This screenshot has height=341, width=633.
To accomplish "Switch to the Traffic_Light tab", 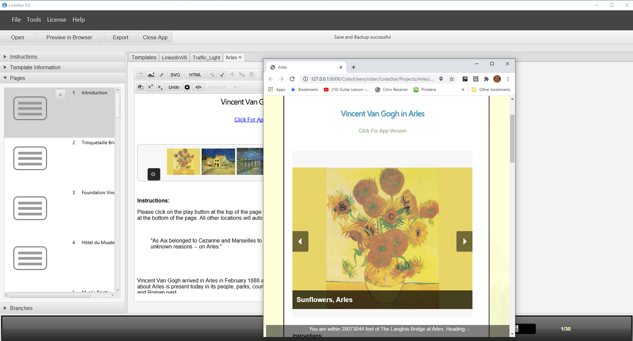I will click(206, 57).
